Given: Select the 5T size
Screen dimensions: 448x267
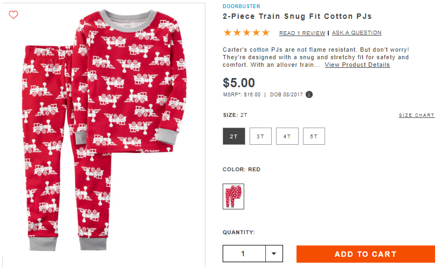Looking at the screenshot, I should tap(314, 136).
